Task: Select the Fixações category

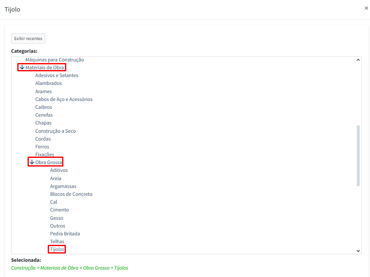Action: click(44, 155)
